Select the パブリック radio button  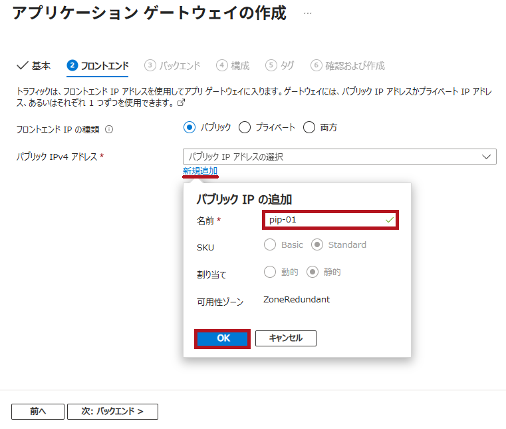pyautogui.click(x=190, y=127)
